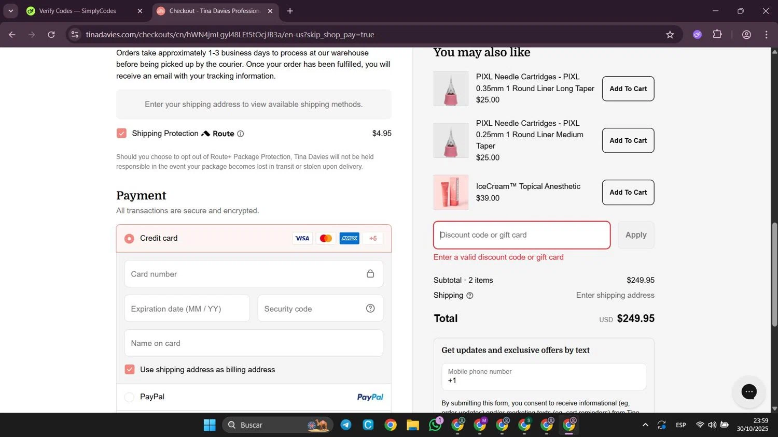Image resolution: width=778 pixels, height=437 pixels.
Task: Click the browser back arrow
Action: tap(12, 35)
